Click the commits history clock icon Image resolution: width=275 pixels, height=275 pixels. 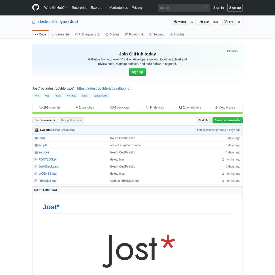click(x=41, y=108)
